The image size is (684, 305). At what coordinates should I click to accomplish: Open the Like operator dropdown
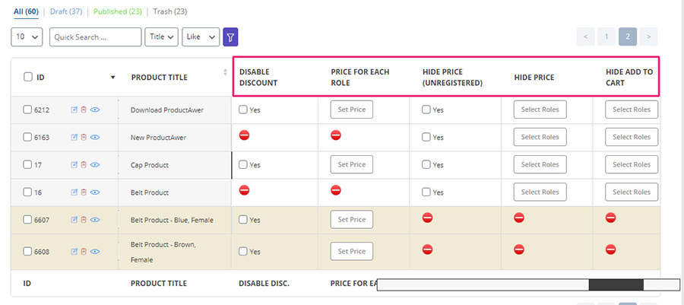pyautogui.click(x=201, y=37)
